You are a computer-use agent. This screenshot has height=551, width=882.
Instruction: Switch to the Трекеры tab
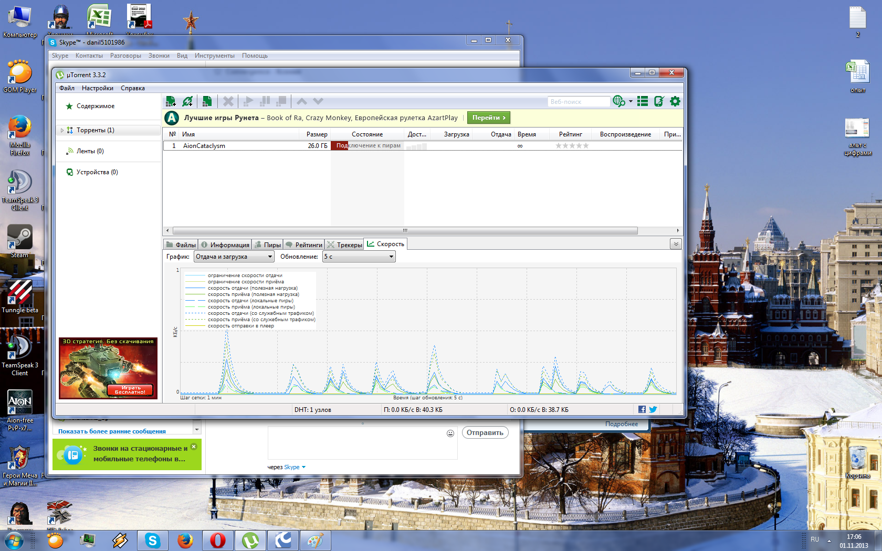(344, 245)
